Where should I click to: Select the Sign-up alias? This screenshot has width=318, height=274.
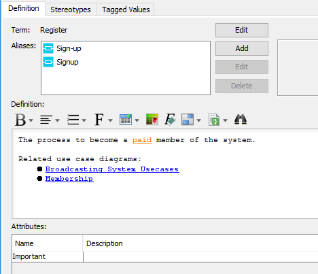point(69,48)
